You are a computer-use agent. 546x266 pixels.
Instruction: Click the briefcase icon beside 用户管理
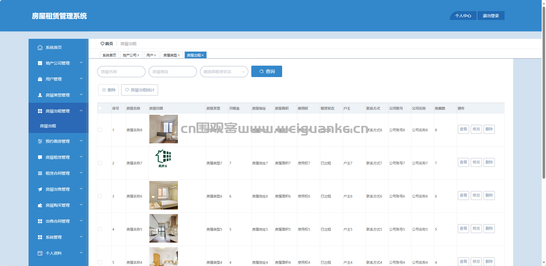tap(40, 79)
